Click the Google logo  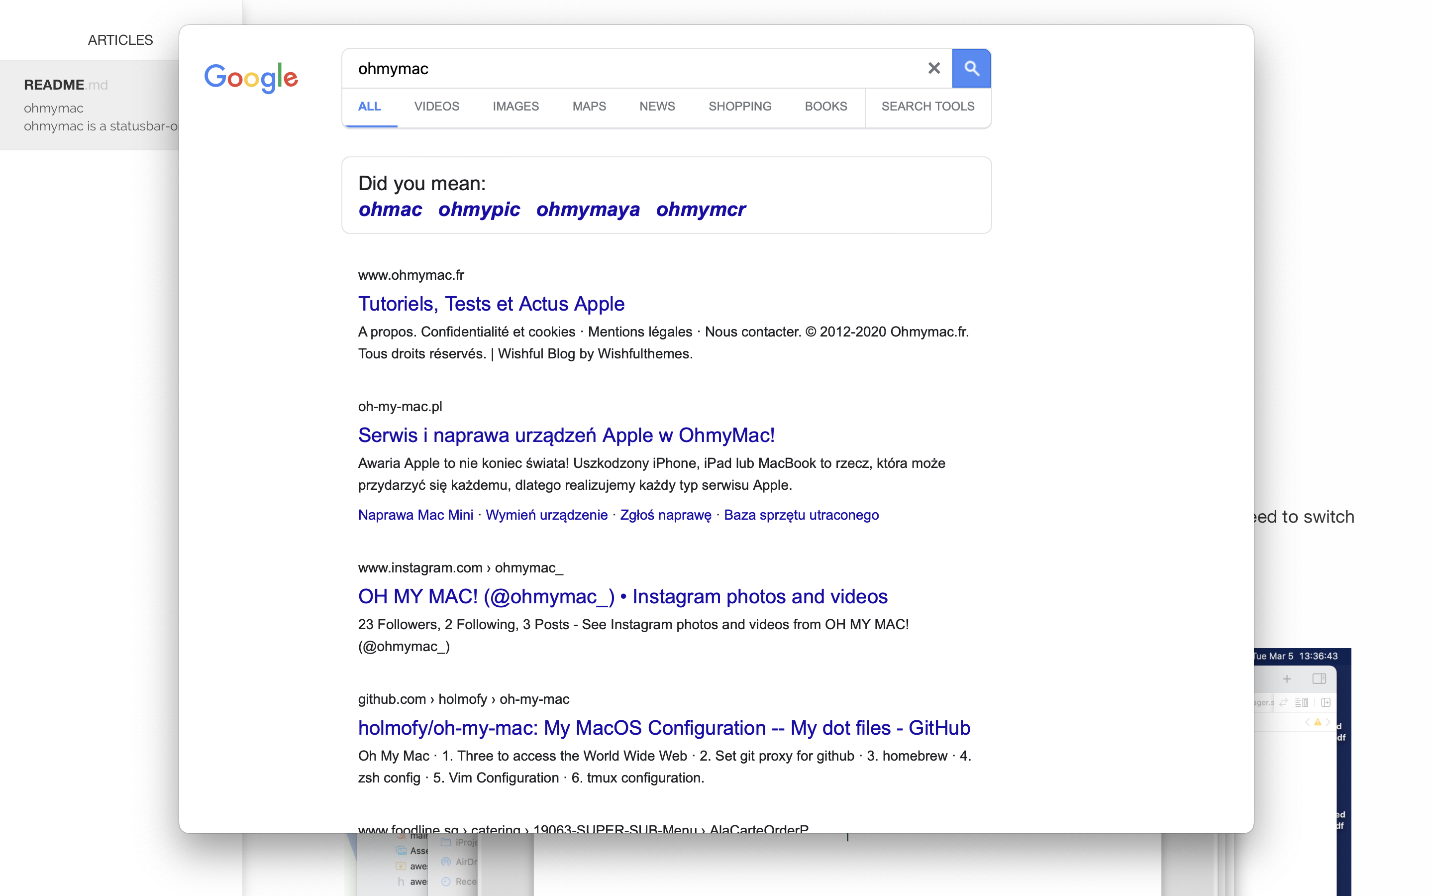(x=251, y=78)
